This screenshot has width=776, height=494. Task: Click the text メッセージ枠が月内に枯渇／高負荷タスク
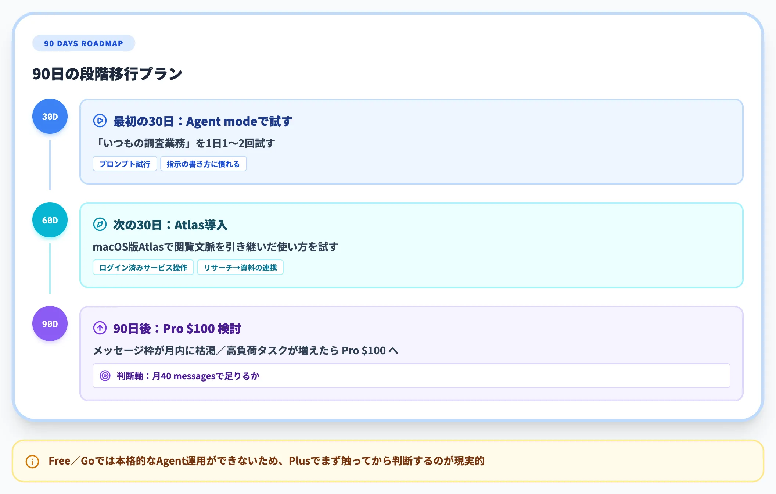190,350
